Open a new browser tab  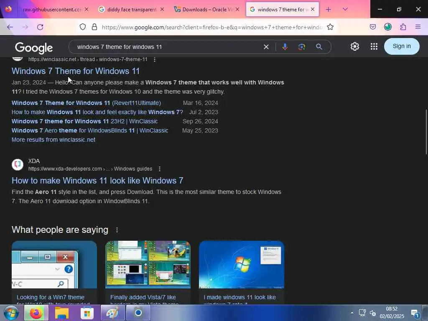click(x=329, y=10)
